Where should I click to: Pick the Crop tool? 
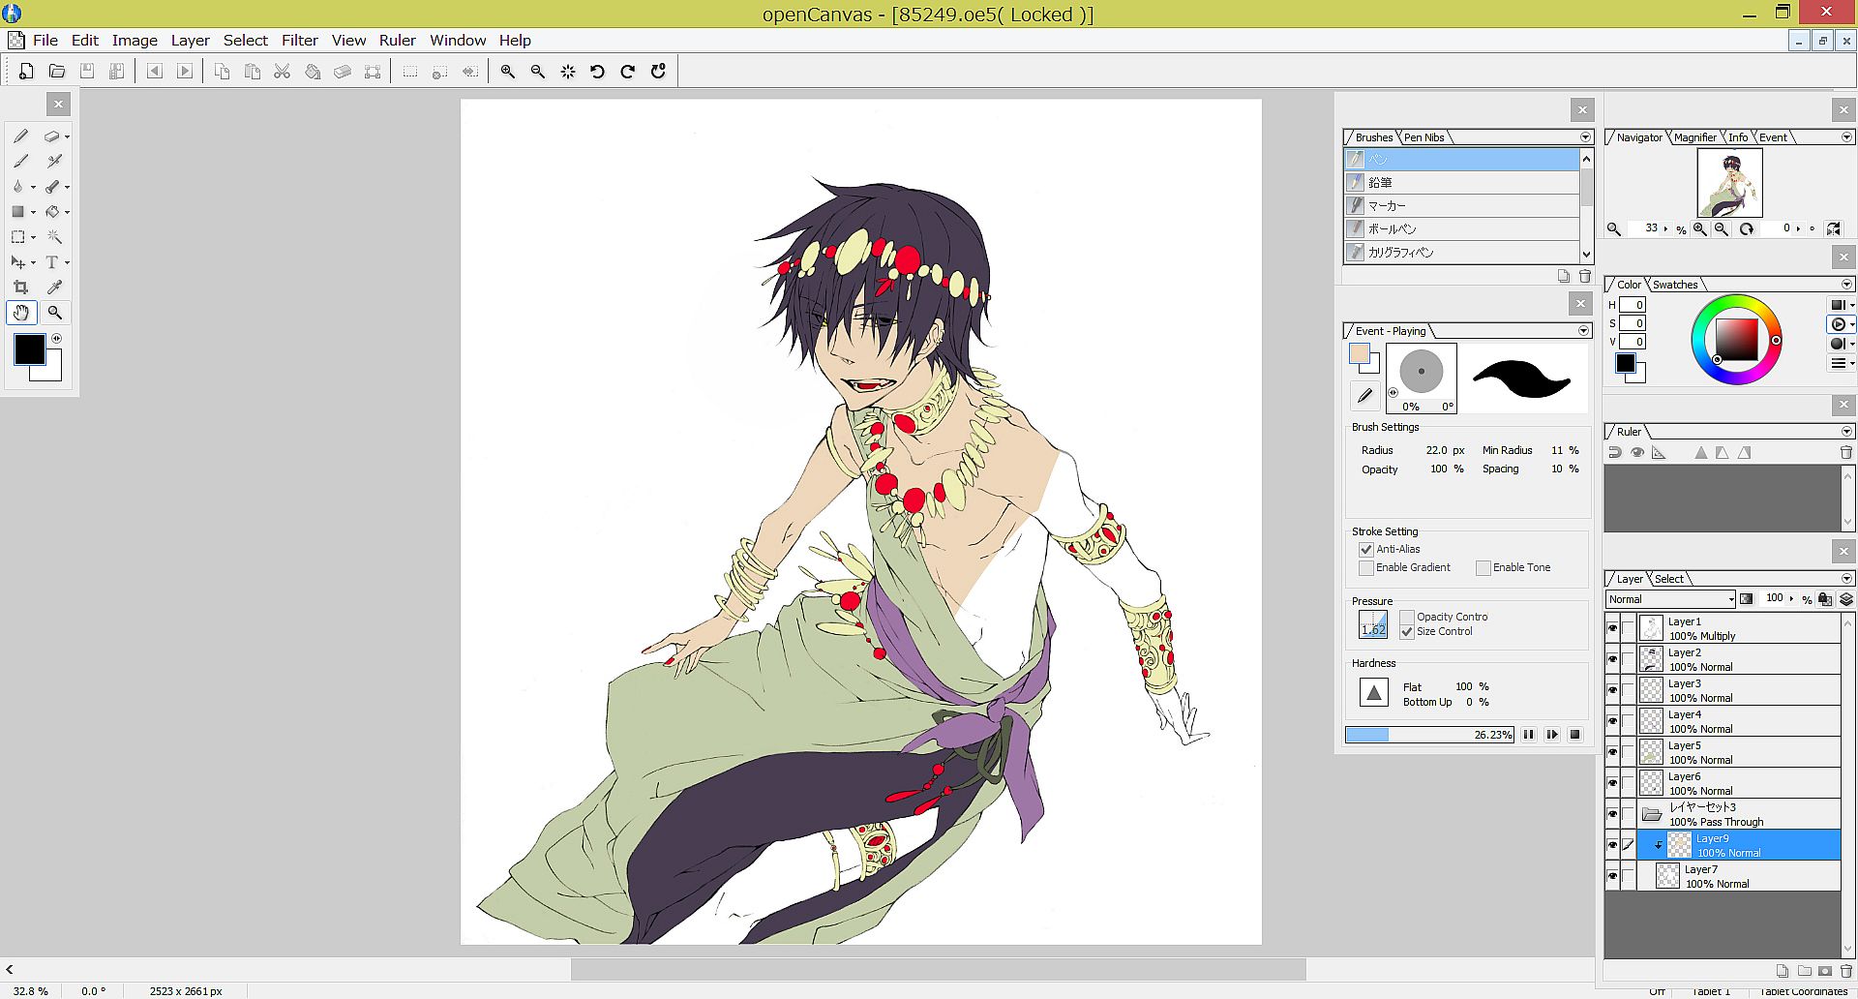20,288
